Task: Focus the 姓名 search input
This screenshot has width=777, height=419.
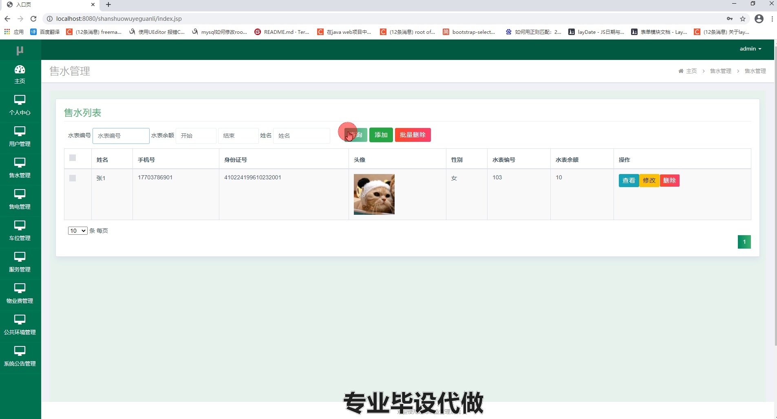Action: (x=302, y=136)
